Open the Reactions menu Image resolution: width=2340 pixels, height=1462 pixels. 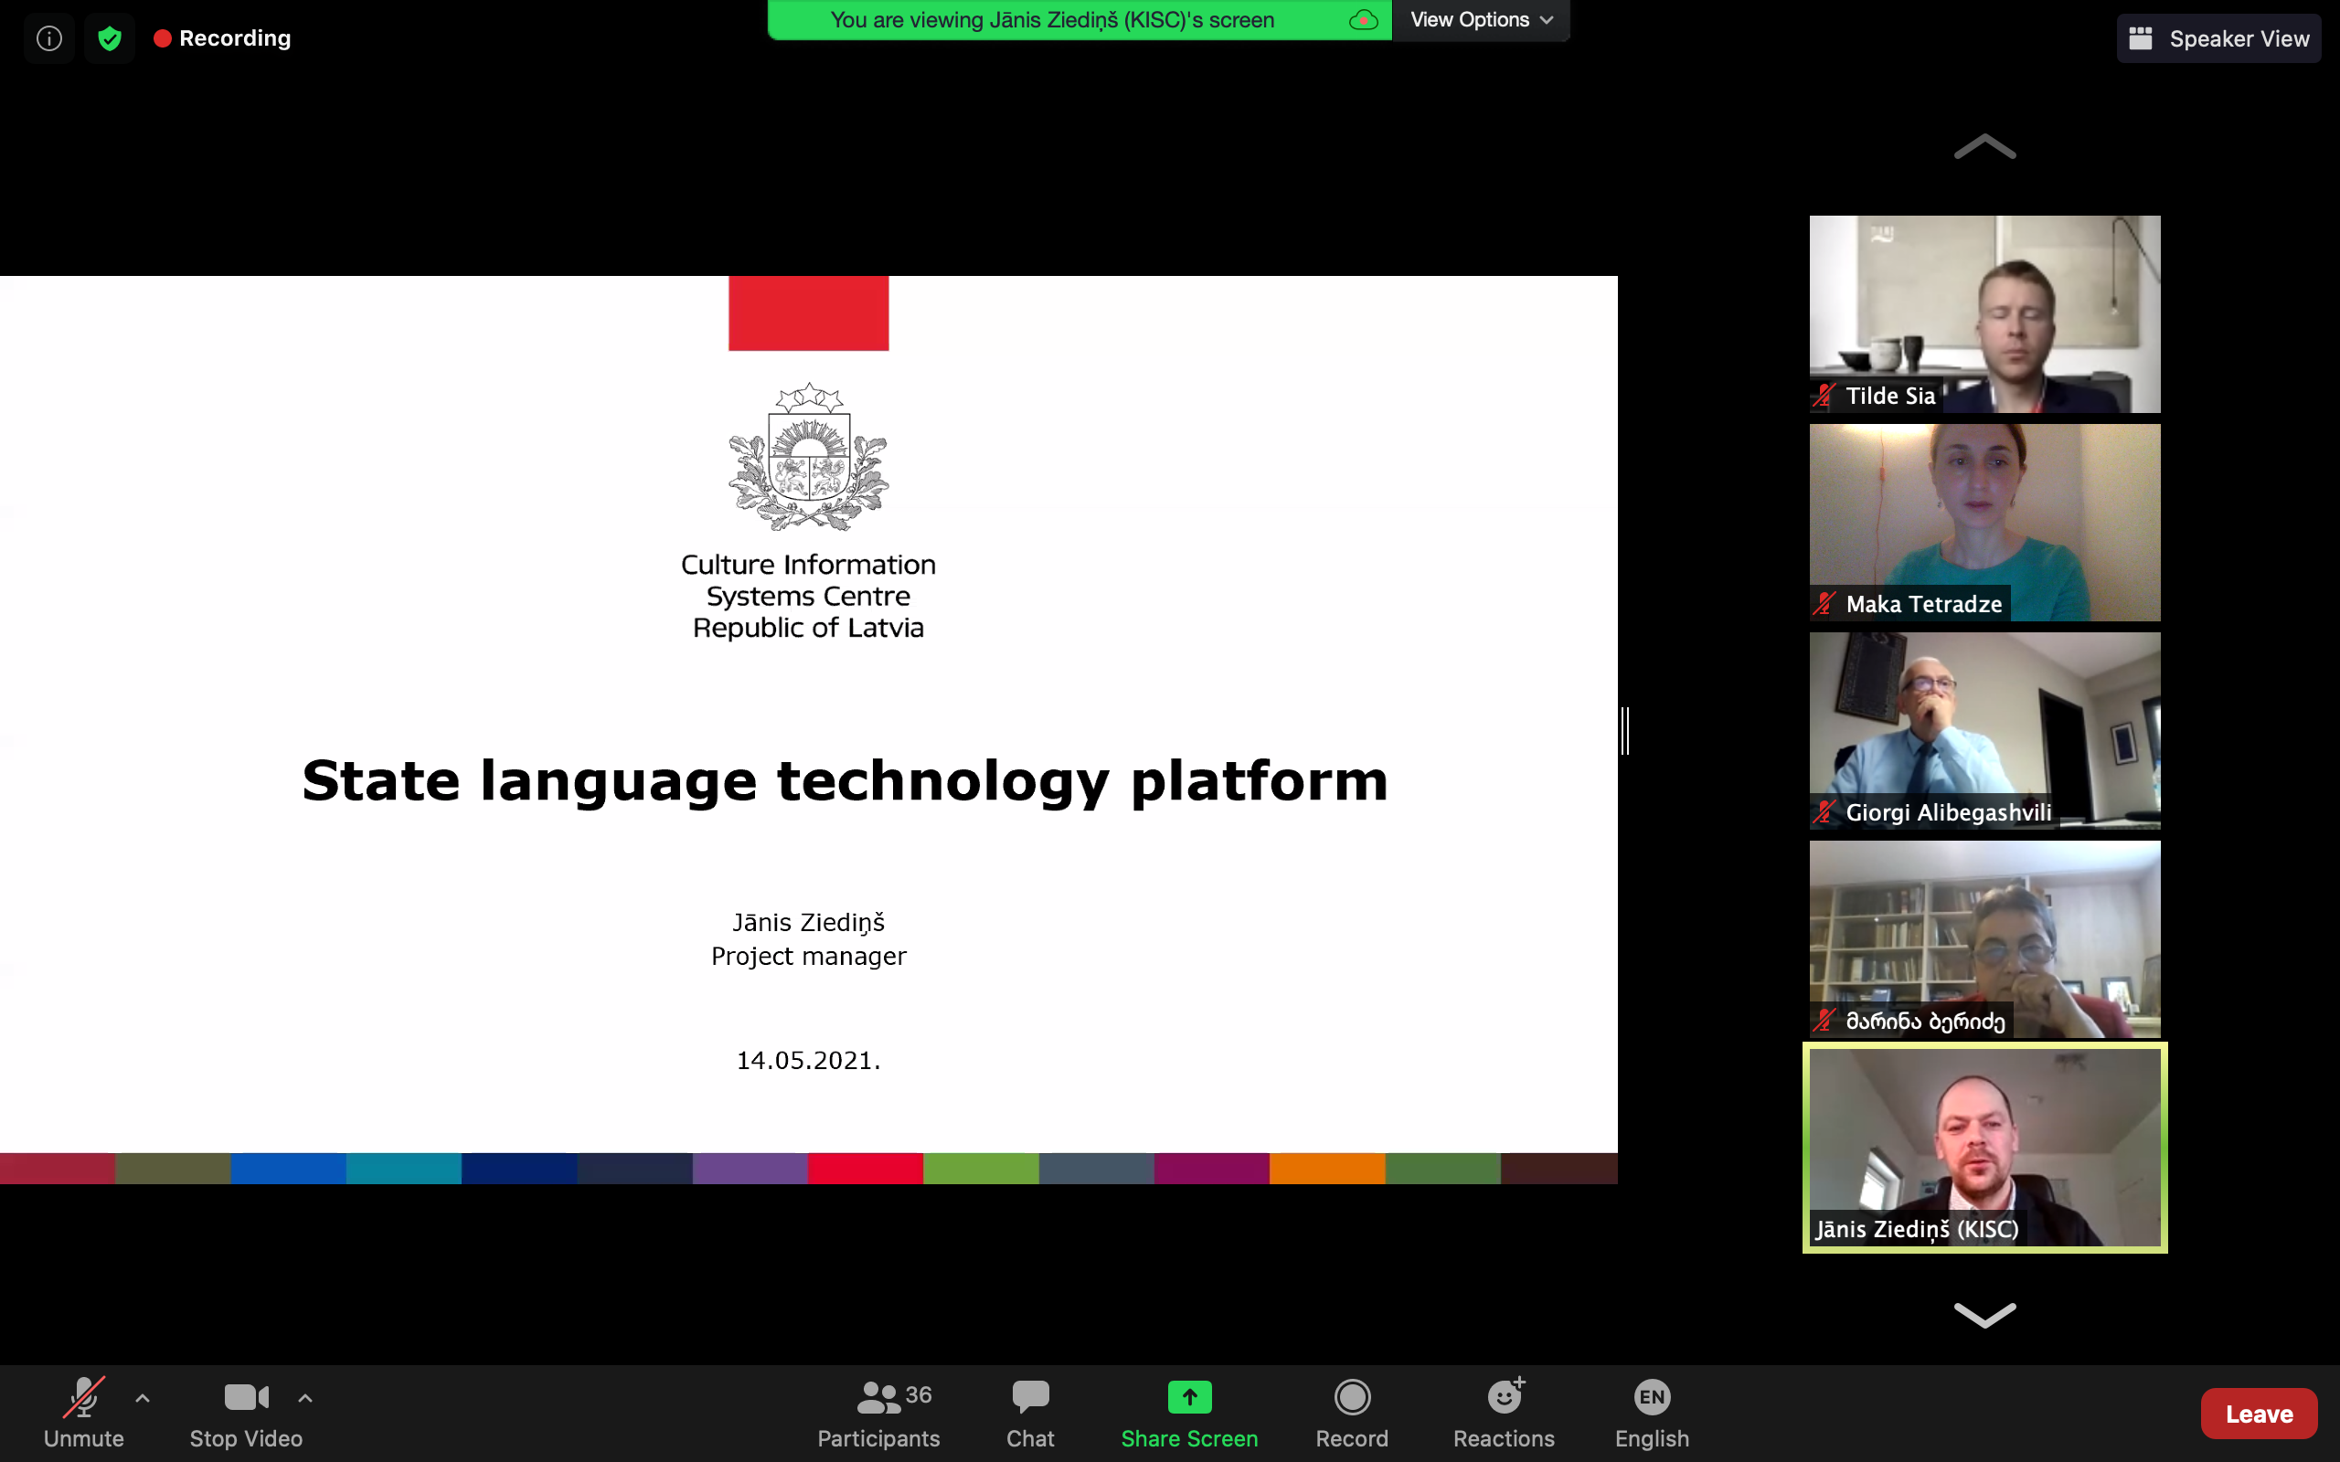[x=1503, y=1413]
